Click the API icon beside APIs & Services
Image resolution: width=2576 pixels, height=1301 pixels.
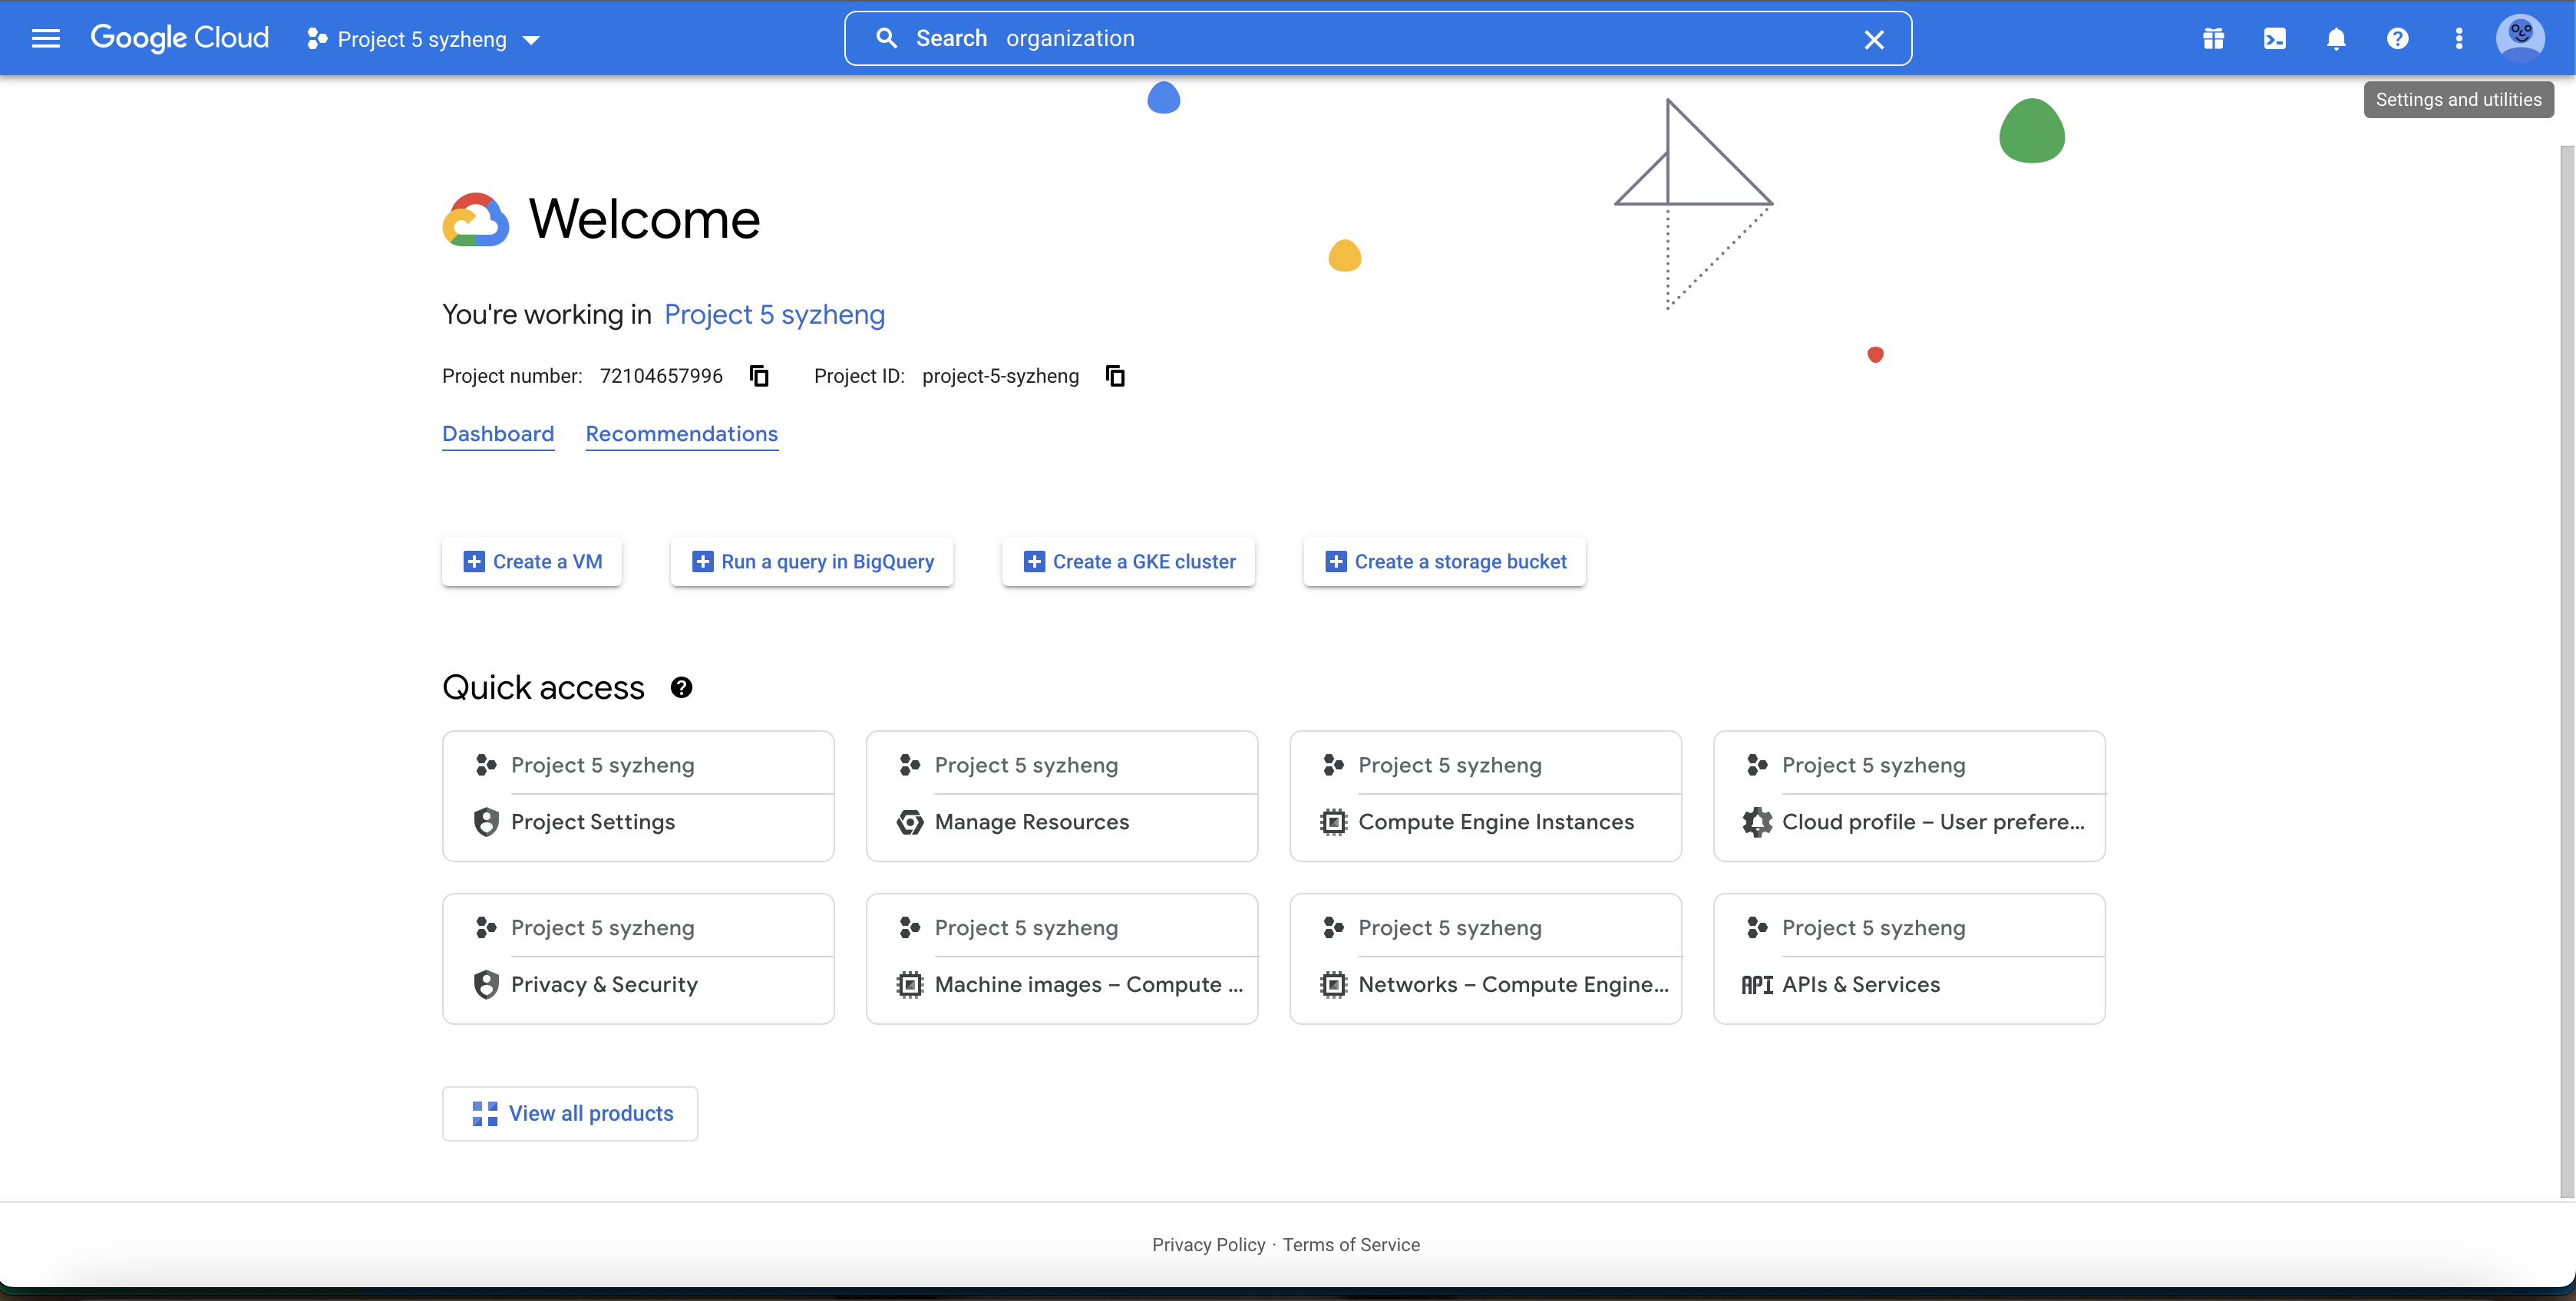(x=1757, y=984)
